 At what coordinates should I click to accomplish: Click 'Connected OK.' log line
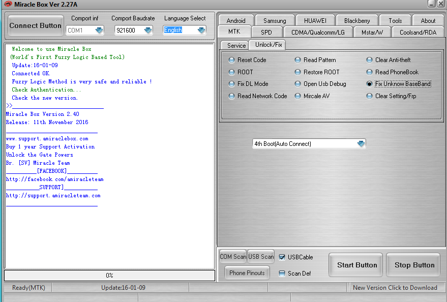point(31,74)
